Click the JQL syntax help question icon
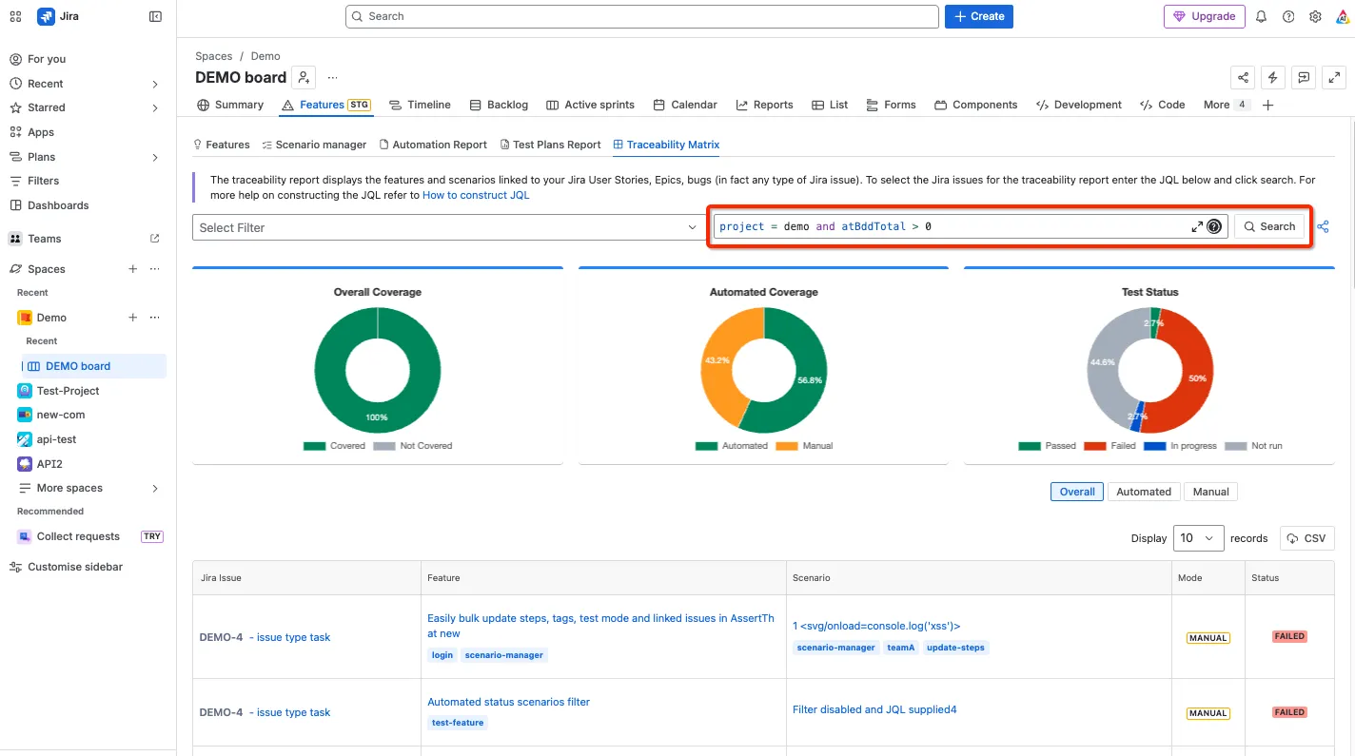 (x=1214, y=226)
